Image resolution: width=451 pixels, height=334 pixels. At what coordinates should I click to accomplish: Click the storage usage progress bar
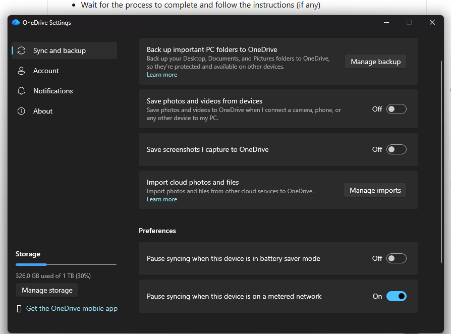pyautogui.click(x=66, y=264)
